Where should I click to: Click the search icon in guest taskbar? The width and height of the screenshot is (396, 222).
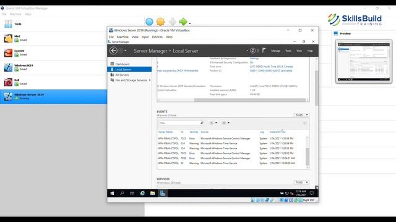pyautogui.click(x=122, y=193)
